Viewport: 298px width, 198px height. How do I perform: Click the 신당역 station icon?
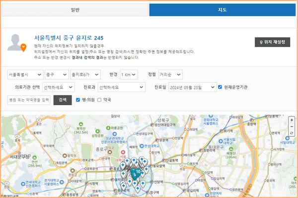point(152,182)
